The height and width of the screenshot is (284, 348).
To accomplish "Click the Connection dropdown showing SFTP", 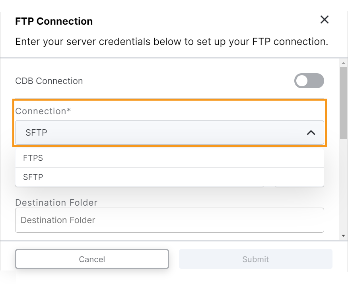I will coord(159,133).
